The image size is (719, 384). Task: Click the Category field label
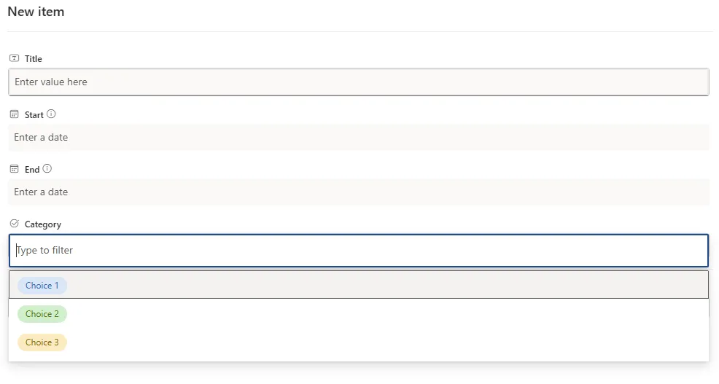click(43, 224)
